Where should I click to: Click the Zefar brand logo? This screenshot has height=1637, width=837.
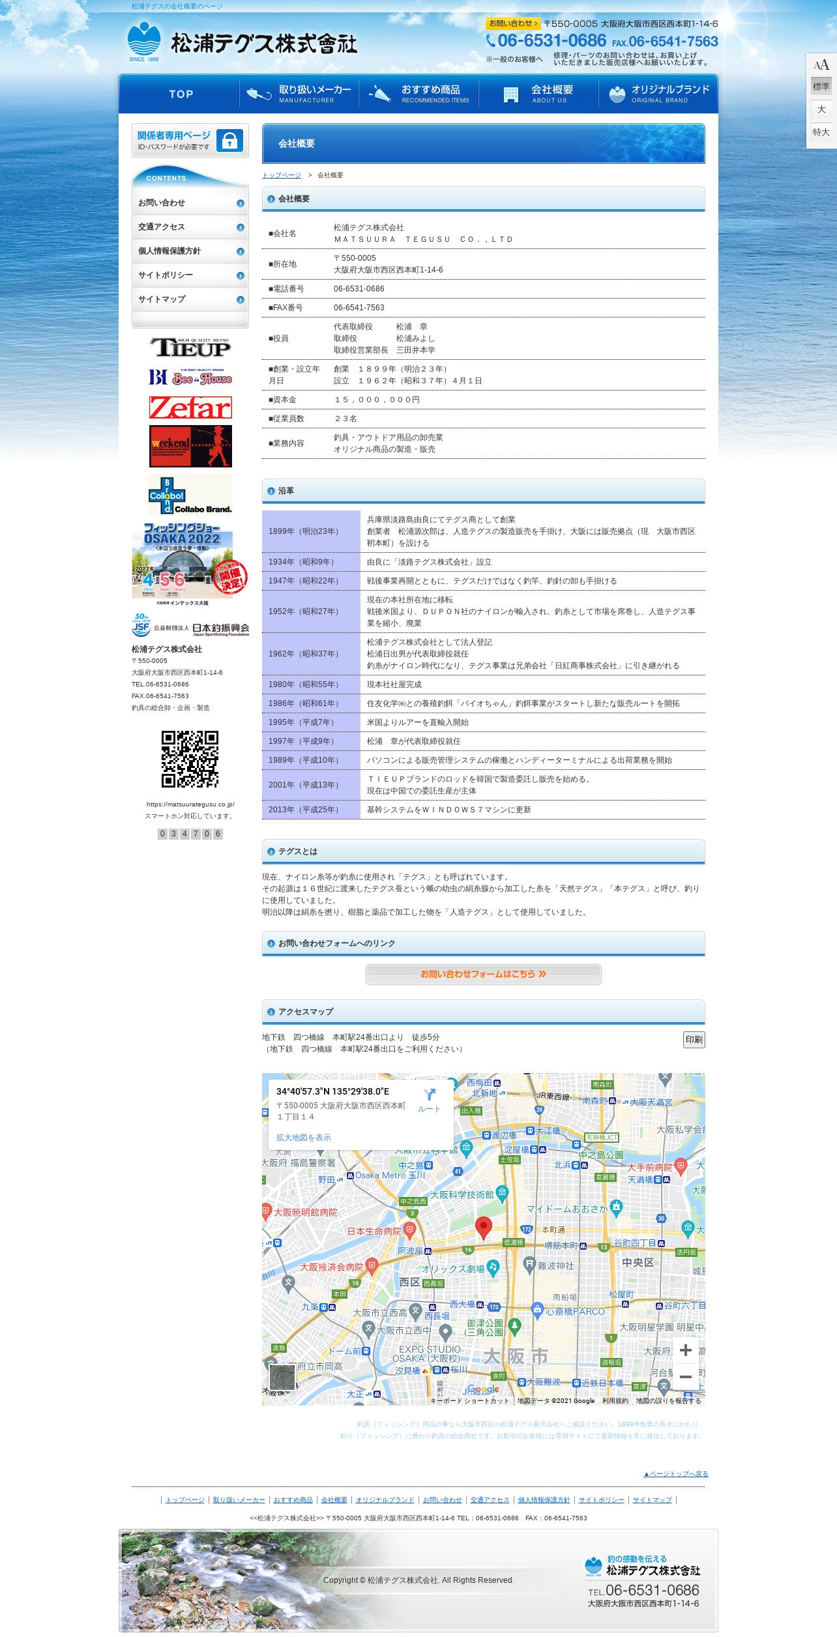coord(190,407)
